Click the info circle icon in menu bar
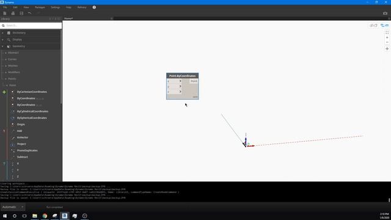 coord(94,7)
